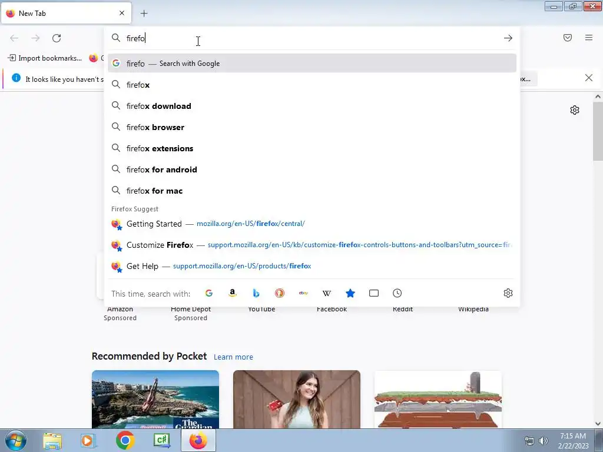Image resolution: width=603 pixels, height=452 pixels.
Task: Open the woman holding card story thumbnail
Action: (x=297, y=399)
